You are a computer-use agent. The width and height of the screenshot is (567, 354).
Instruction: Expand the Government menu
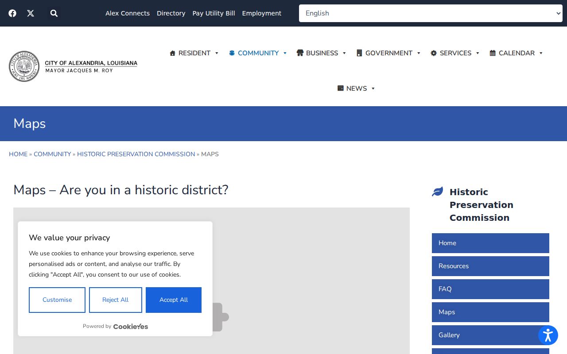coord(388,53)
